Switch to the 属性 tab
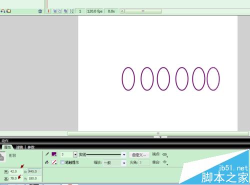The height and width of the screenshot is (185, 250). coord(7,147)
